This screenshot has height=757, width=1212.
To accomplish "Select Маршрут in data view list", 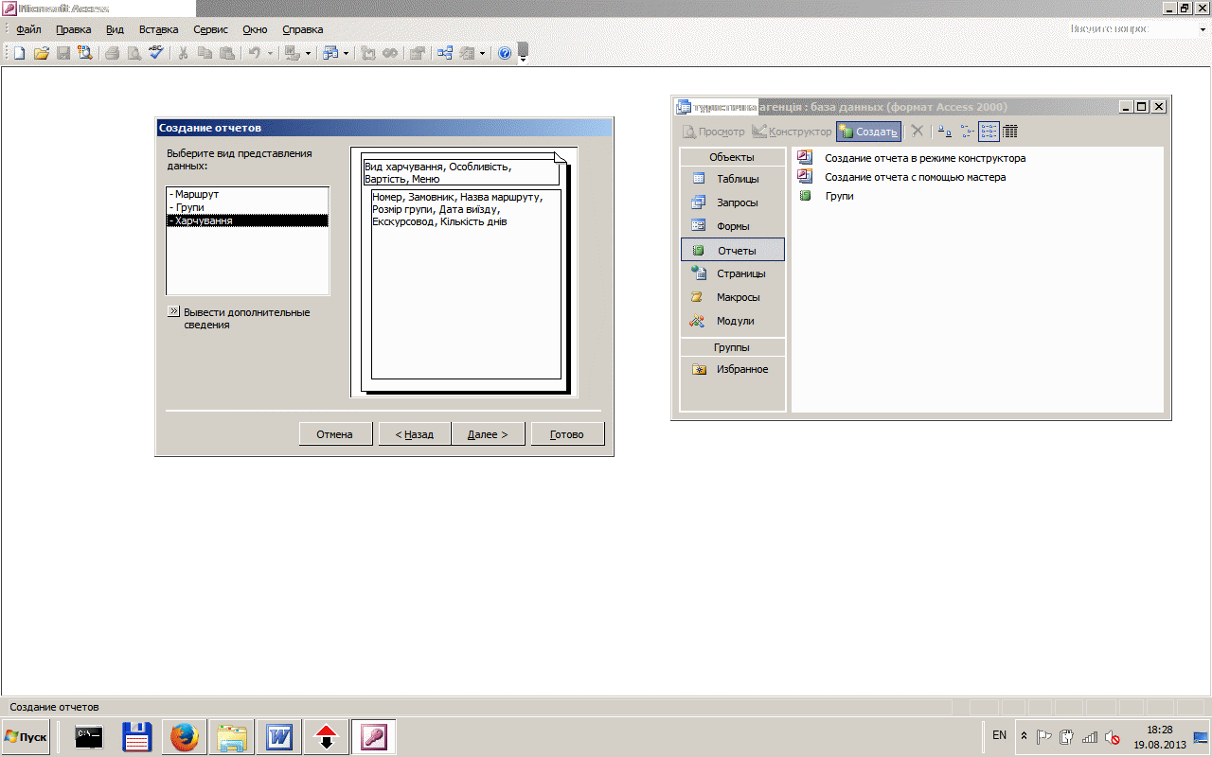I will coord(196,194).
